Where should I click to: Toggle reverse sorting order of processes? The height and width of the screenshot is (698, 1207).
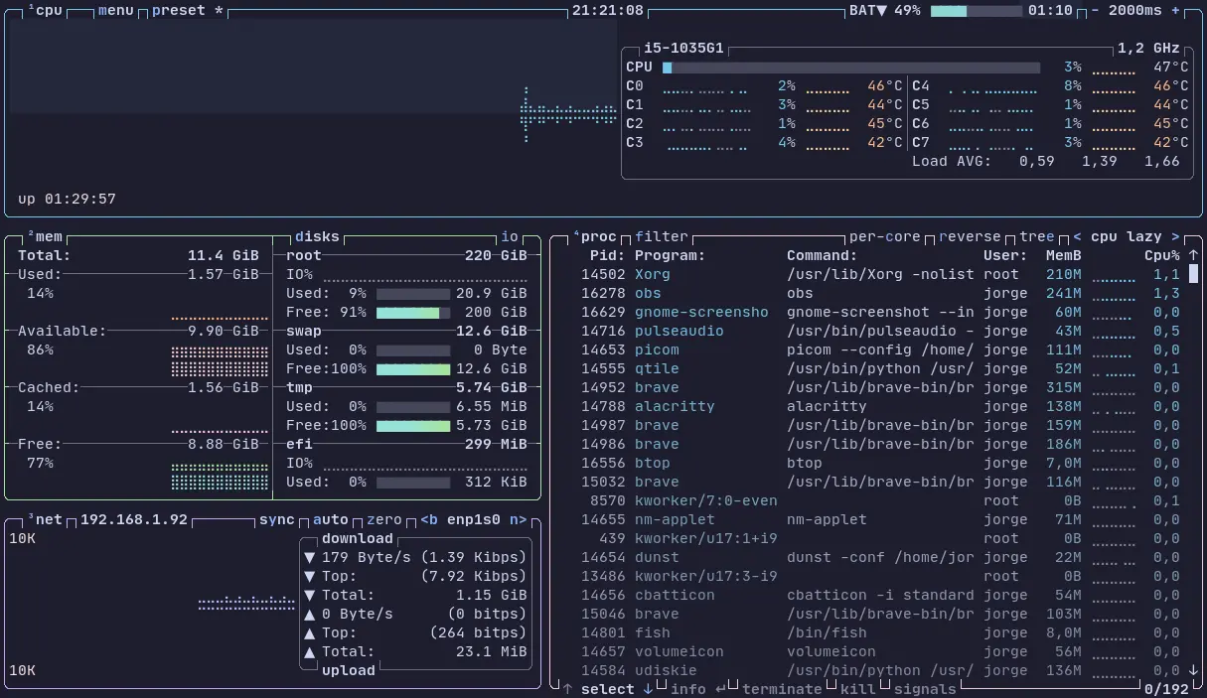972,236
